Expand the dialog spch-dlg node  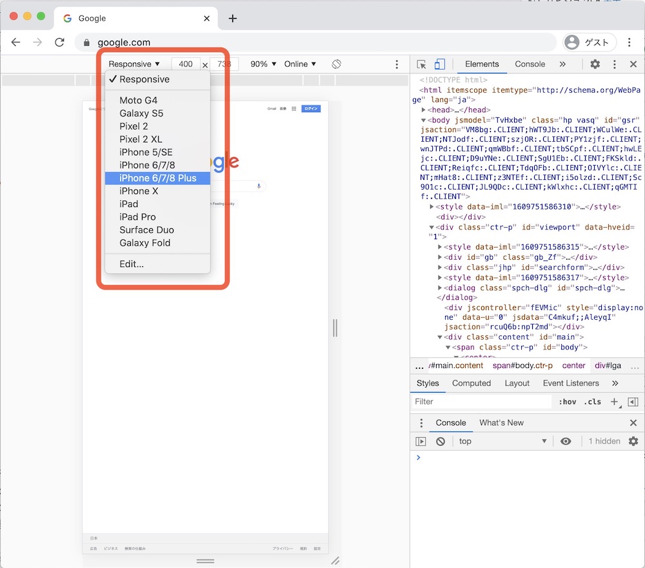(440, 288)
